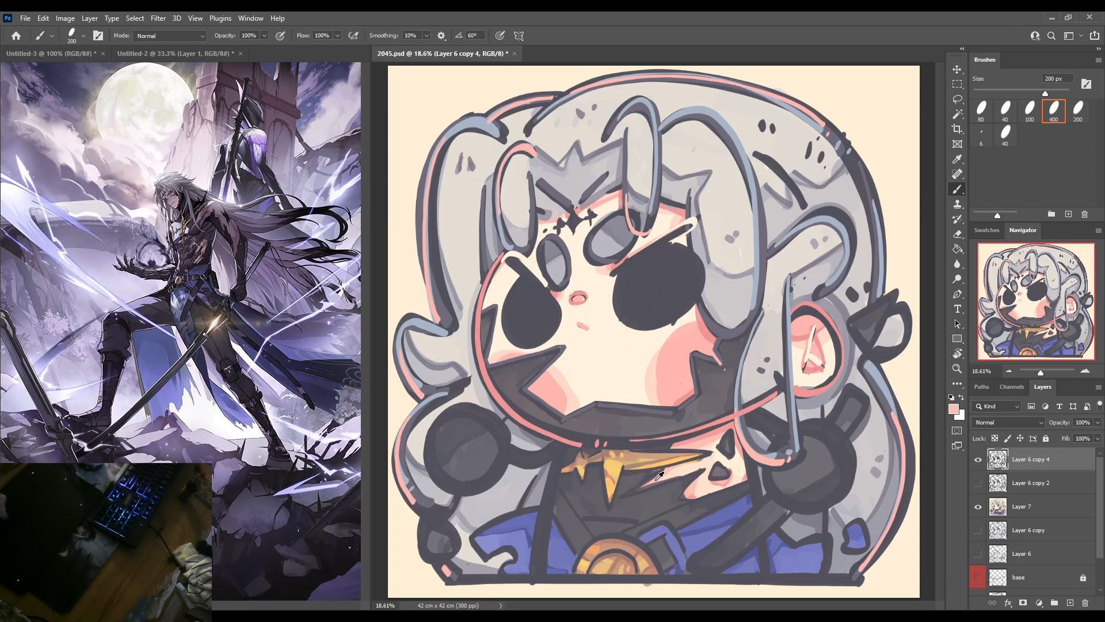Toggle pressure for size
Viewport: 1105px width, 622px height.
coord(500,36)
